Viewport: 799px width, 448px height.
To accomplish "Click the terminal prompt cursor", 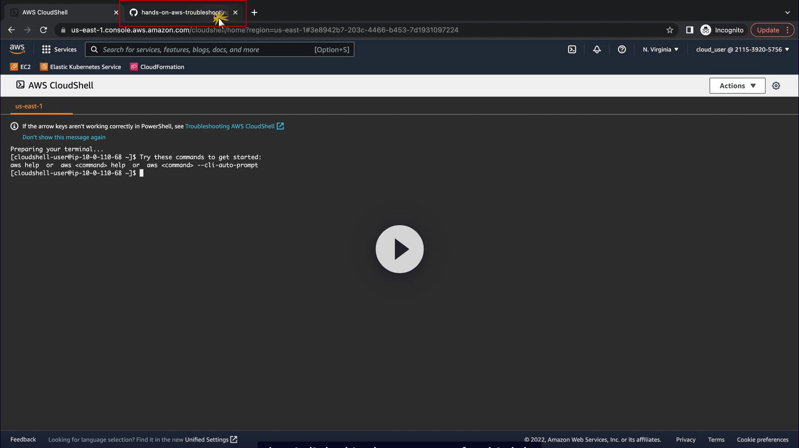I will [141, 173].
